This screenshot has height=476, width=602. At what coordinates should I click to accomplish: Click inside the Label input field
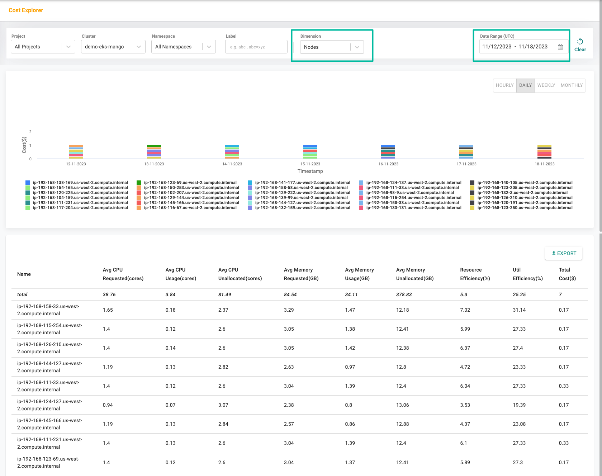tap(256, 47)
